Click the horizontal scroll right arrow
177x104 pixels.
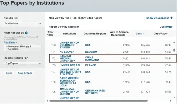[171, 101]
